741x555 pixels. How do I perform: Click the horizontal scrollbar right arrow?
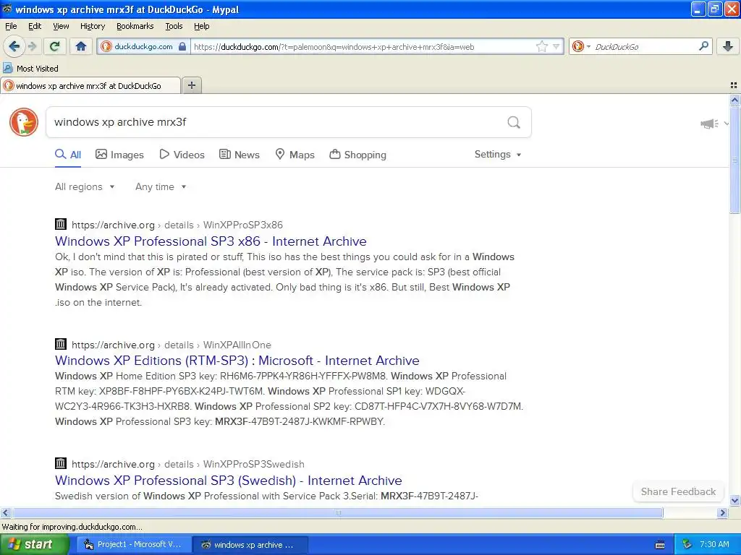[x=722, y=512]
